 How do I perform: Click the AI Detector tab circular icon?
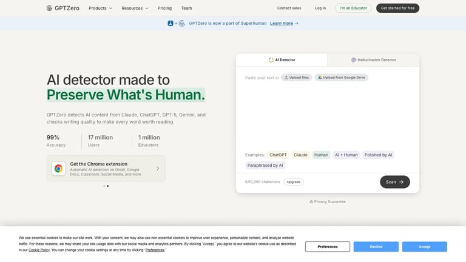point(271,59)
